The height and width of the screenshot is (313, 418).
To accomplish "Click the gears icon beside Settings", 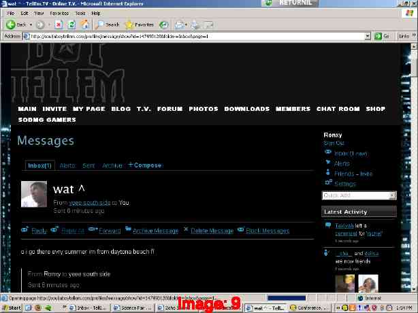I will point(328,182).
